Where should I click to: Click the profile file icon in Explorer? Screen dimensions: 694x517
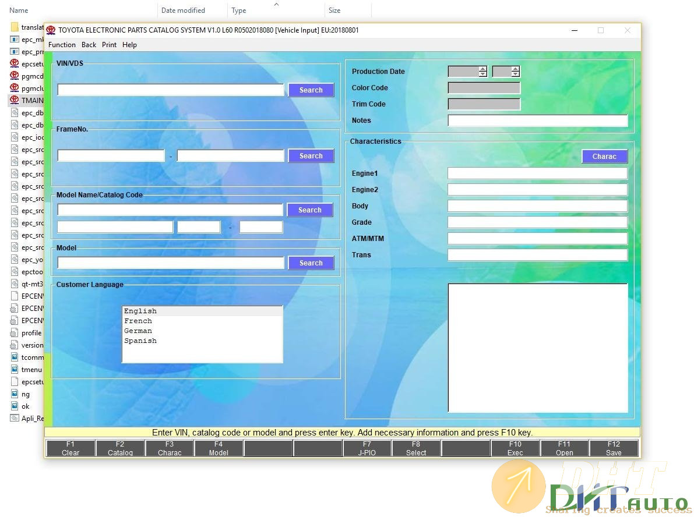point(15,332)
